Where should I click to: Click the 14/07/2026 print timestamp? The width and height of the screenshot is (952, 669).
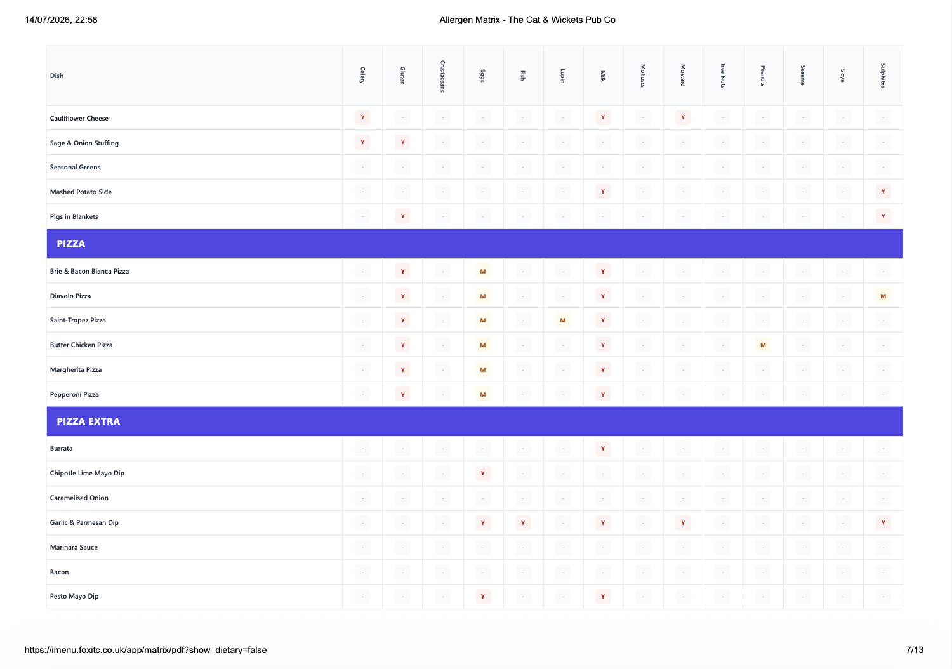pos(61,20)
